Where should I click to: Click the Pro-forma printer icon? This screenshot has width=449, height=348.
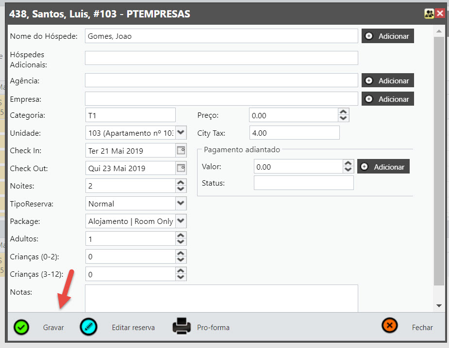point(182,327)
